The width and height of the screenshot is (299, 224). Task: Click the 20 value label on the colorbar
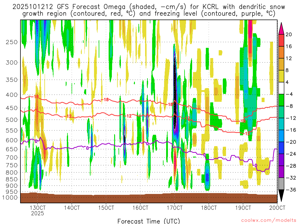(x=289, y=34)
